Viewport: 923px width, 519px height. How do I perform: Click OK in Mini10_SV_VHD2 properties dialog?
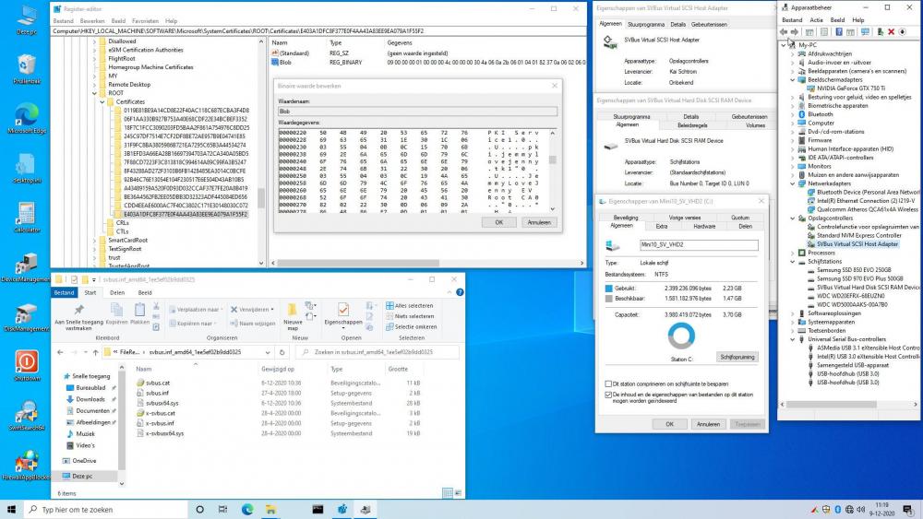[669, 424]
